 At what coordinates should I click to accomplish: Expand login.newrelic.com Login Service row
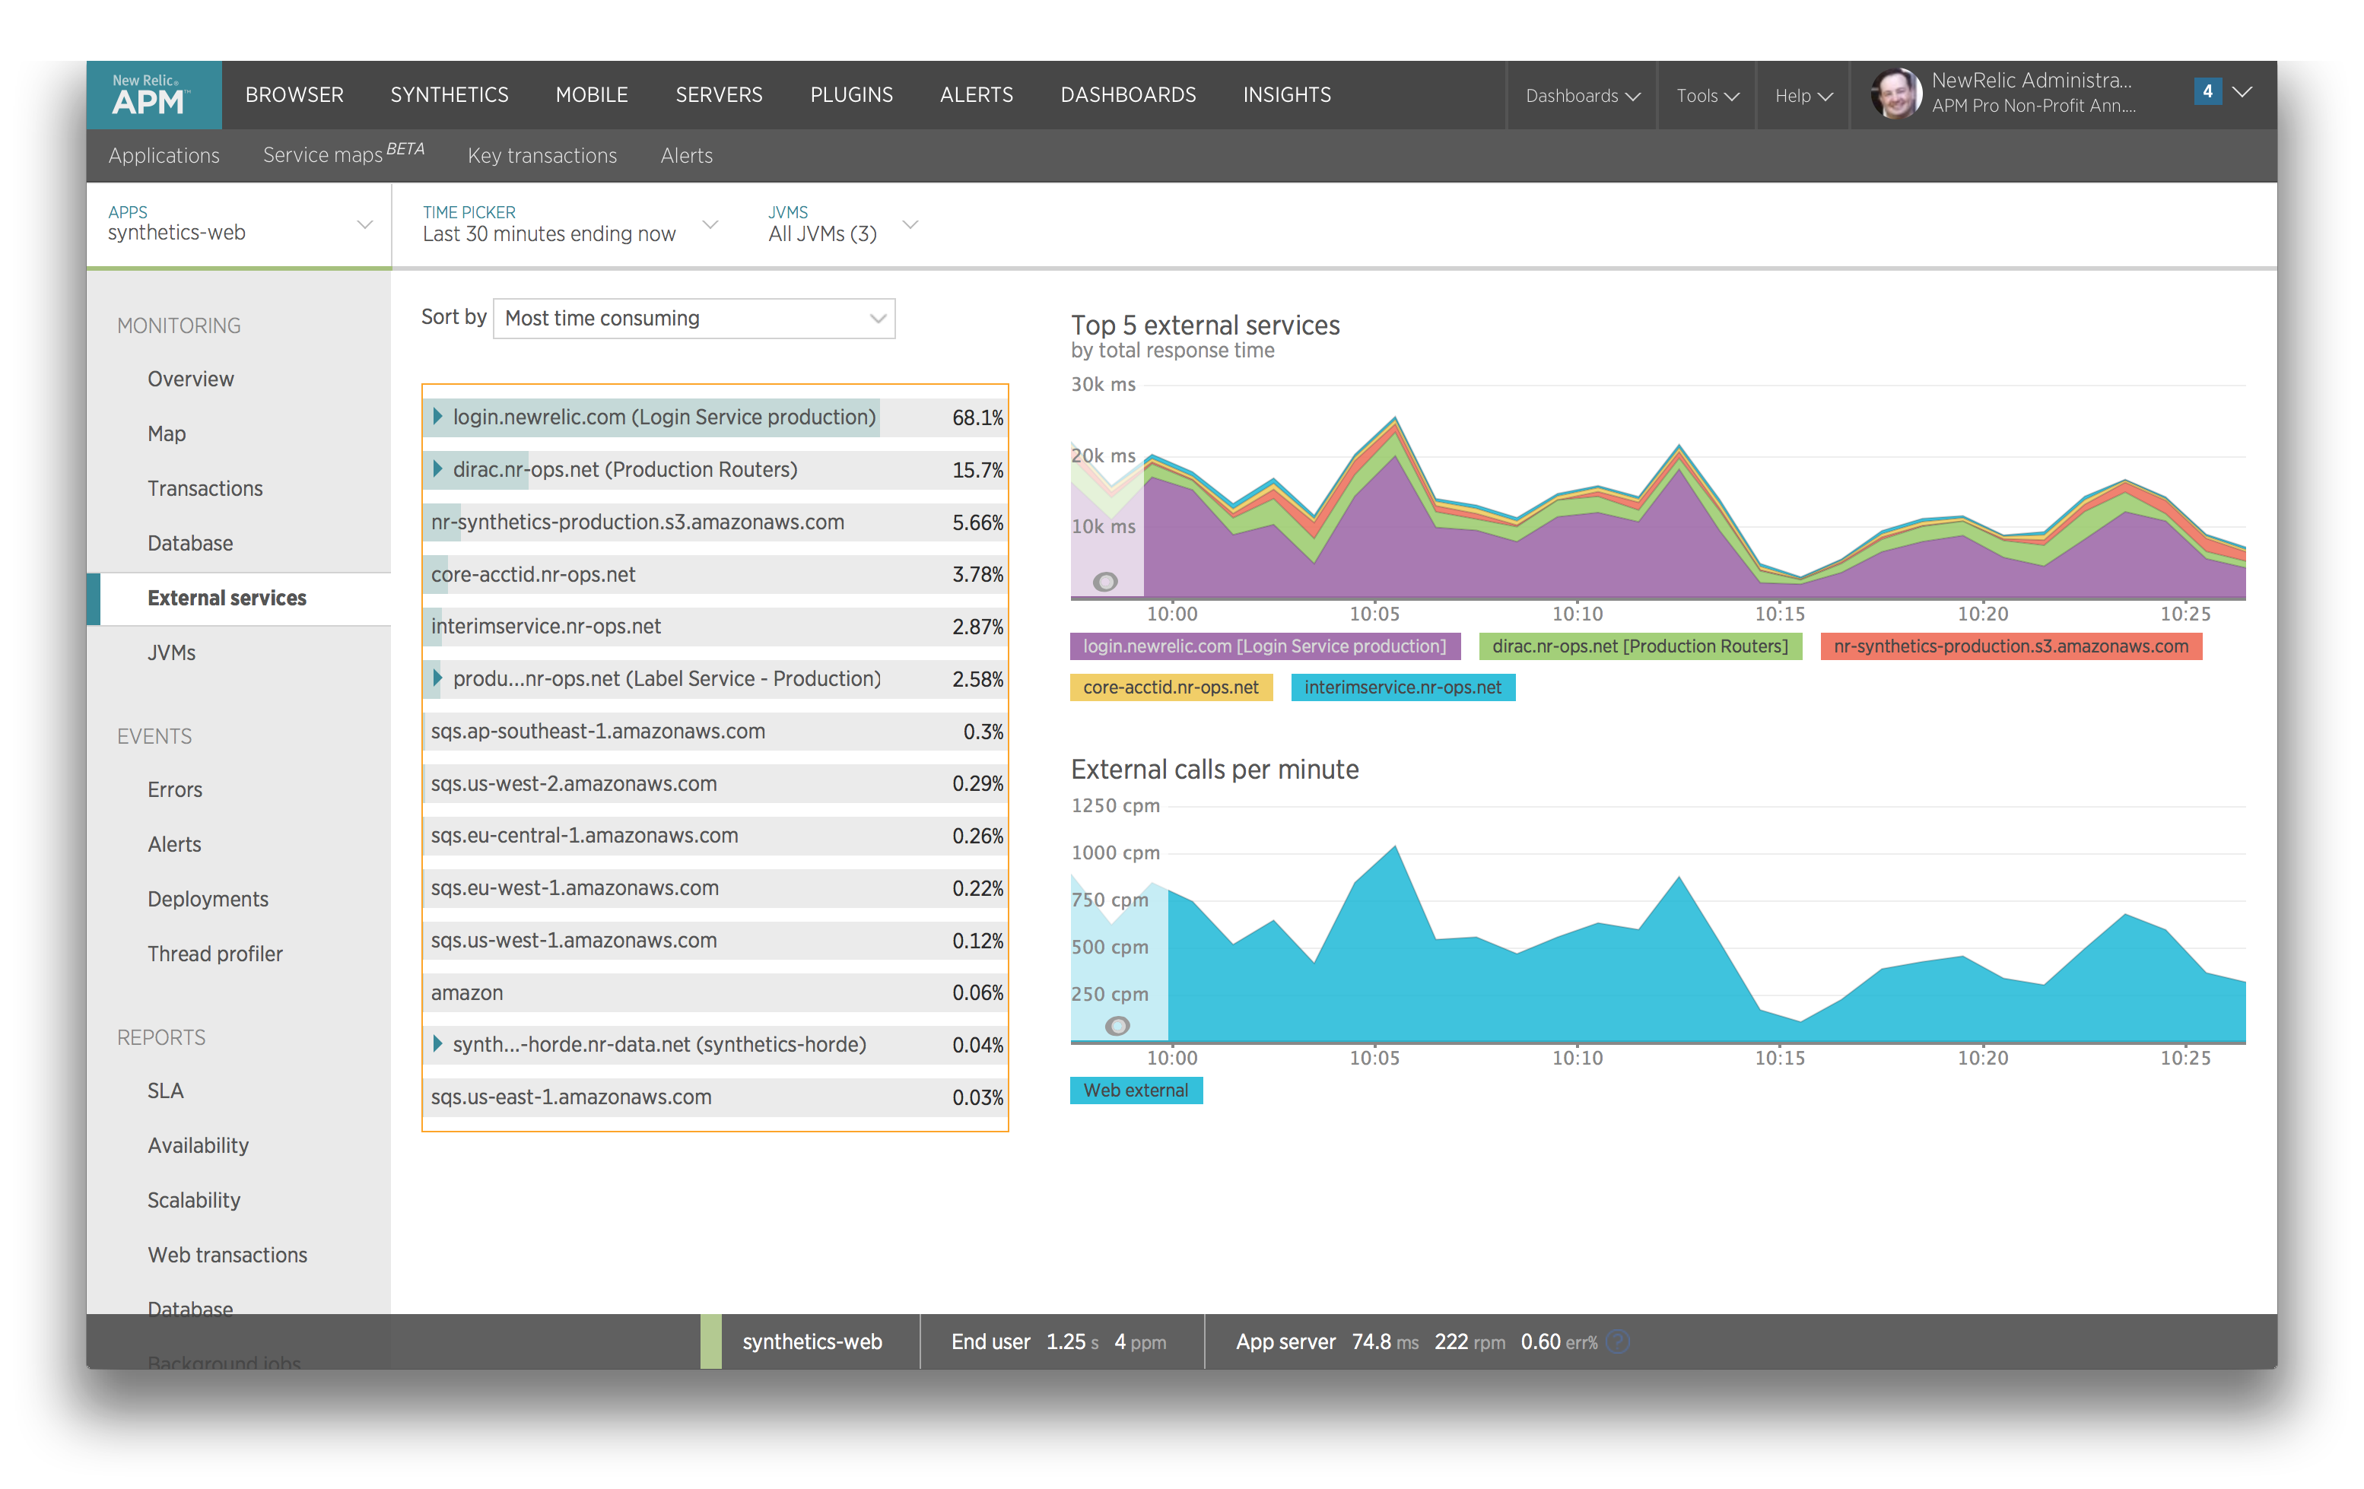point(438,416)
